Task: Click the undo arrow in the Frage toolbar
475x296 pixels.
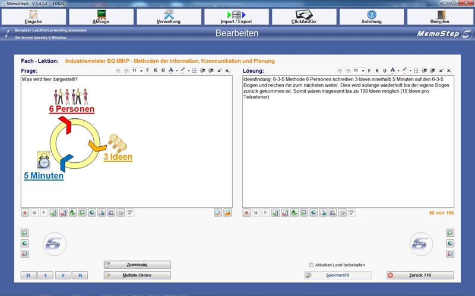Action: (118, 70)
